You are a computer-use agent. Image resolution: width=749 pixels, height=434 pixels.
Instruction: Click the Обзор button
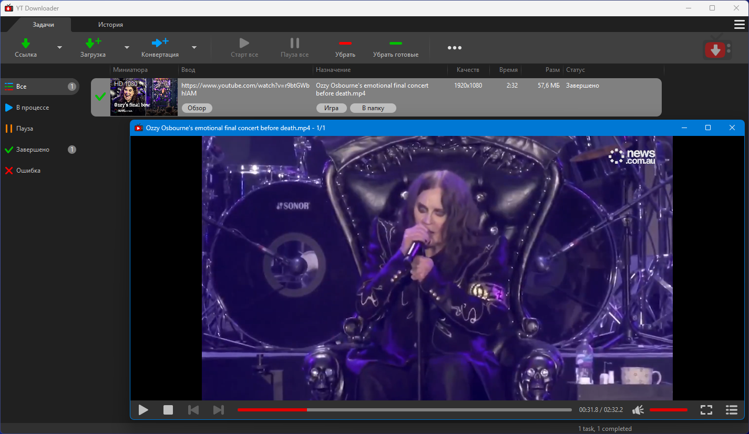[197, 108]
